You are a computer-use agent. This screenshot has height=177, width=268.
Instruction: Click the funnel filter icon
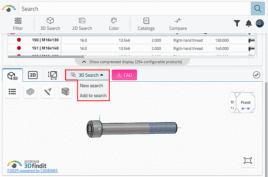click(x=237, y=23)
